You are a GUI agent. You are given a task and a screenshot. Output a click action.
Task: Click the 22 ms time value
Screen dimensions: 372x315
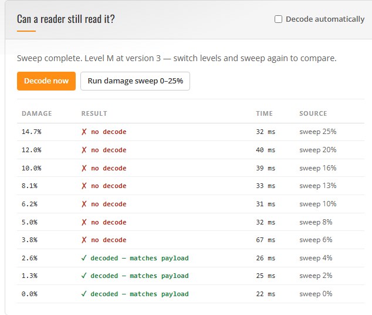pyautogui.click(x=266, y=294)
